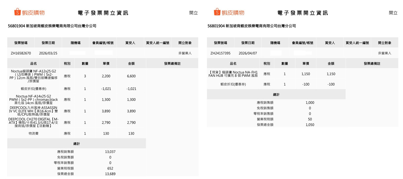Click the Noctua NF-A12x25 G2 item name

point(34,76)
